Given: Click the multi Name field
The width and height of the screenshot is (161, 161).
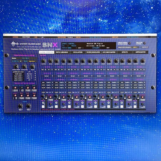Looking at the screenshot, I should click(x=24, y=58).
